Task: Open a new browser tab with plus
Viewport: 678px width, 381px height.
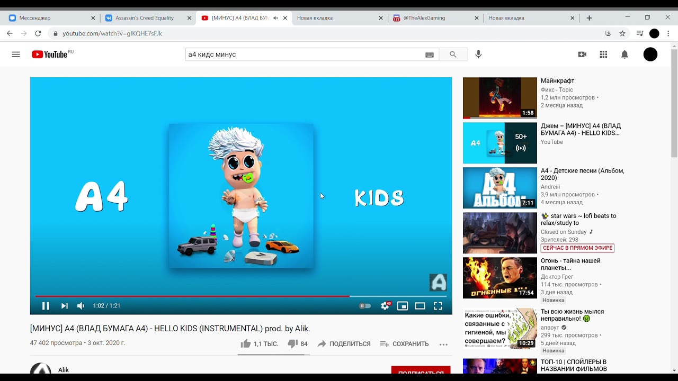Action: (589, 18)
